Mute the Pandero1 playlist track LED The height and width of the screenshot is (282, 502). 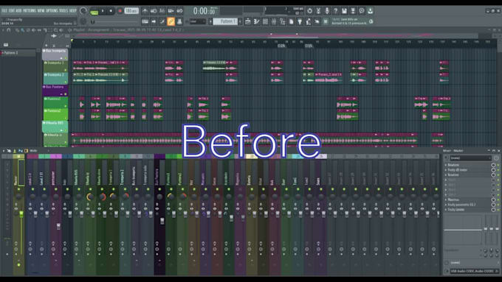[x=66, y=106]
